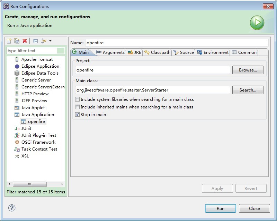This screenshot has width=277, height=221.
Task: Duplicate the selected launch configuration
Action: coord(17,41)
